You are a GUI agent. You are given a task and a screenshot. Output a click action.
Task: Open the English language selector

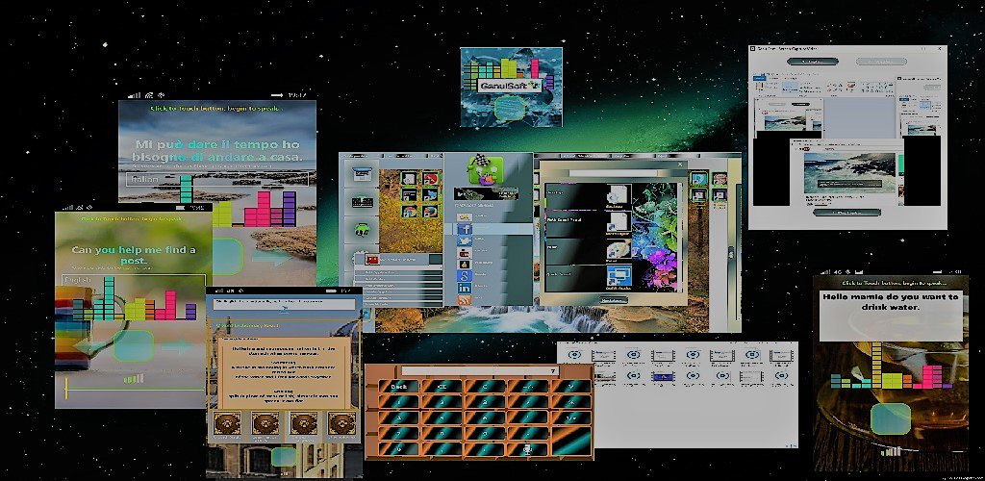pos(133,281)
